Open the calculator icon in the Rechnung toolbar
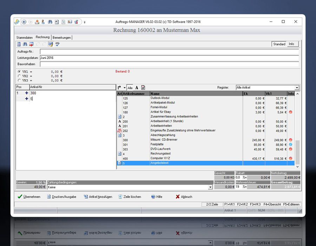316x246 pixels. tap(19, 44)
